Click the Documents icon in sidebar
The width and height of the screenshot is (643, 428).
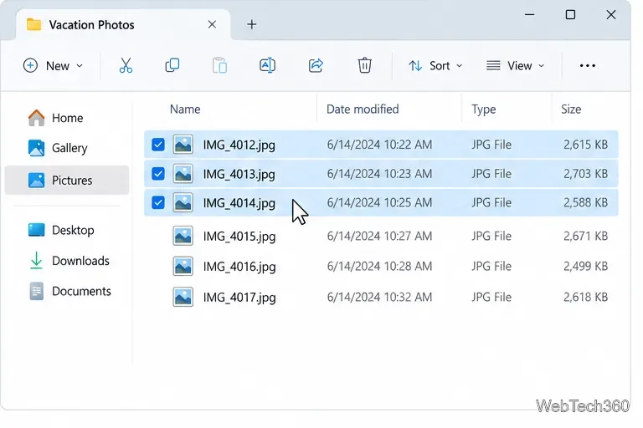coord(37,291)
